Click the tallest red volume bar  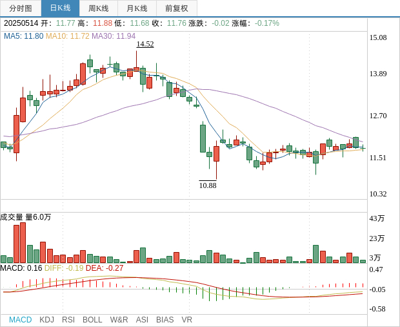[x=23, y=243]
